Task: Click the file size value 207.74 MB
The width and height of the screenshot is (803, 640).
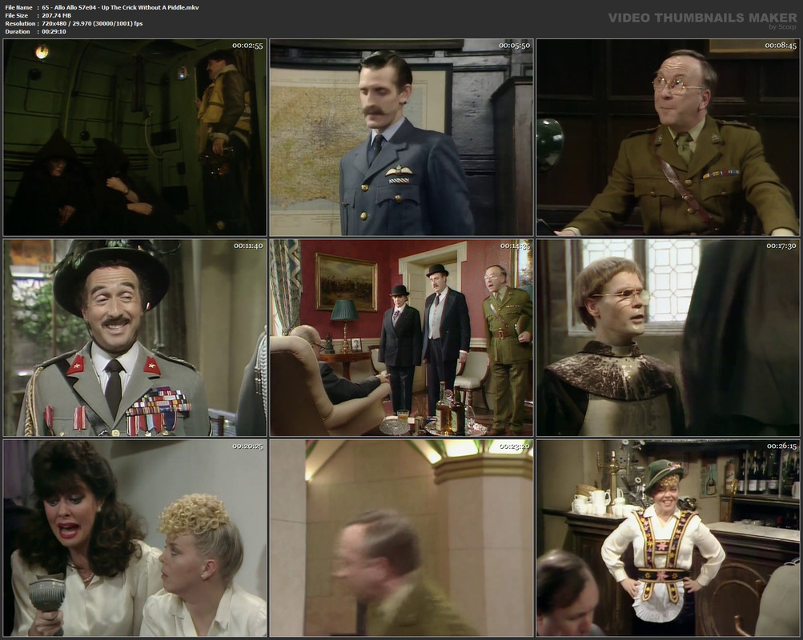Action: pos(56,15)
